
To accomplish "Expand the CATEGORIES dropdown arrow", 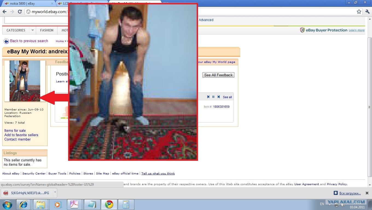I will tap(33, 30).
